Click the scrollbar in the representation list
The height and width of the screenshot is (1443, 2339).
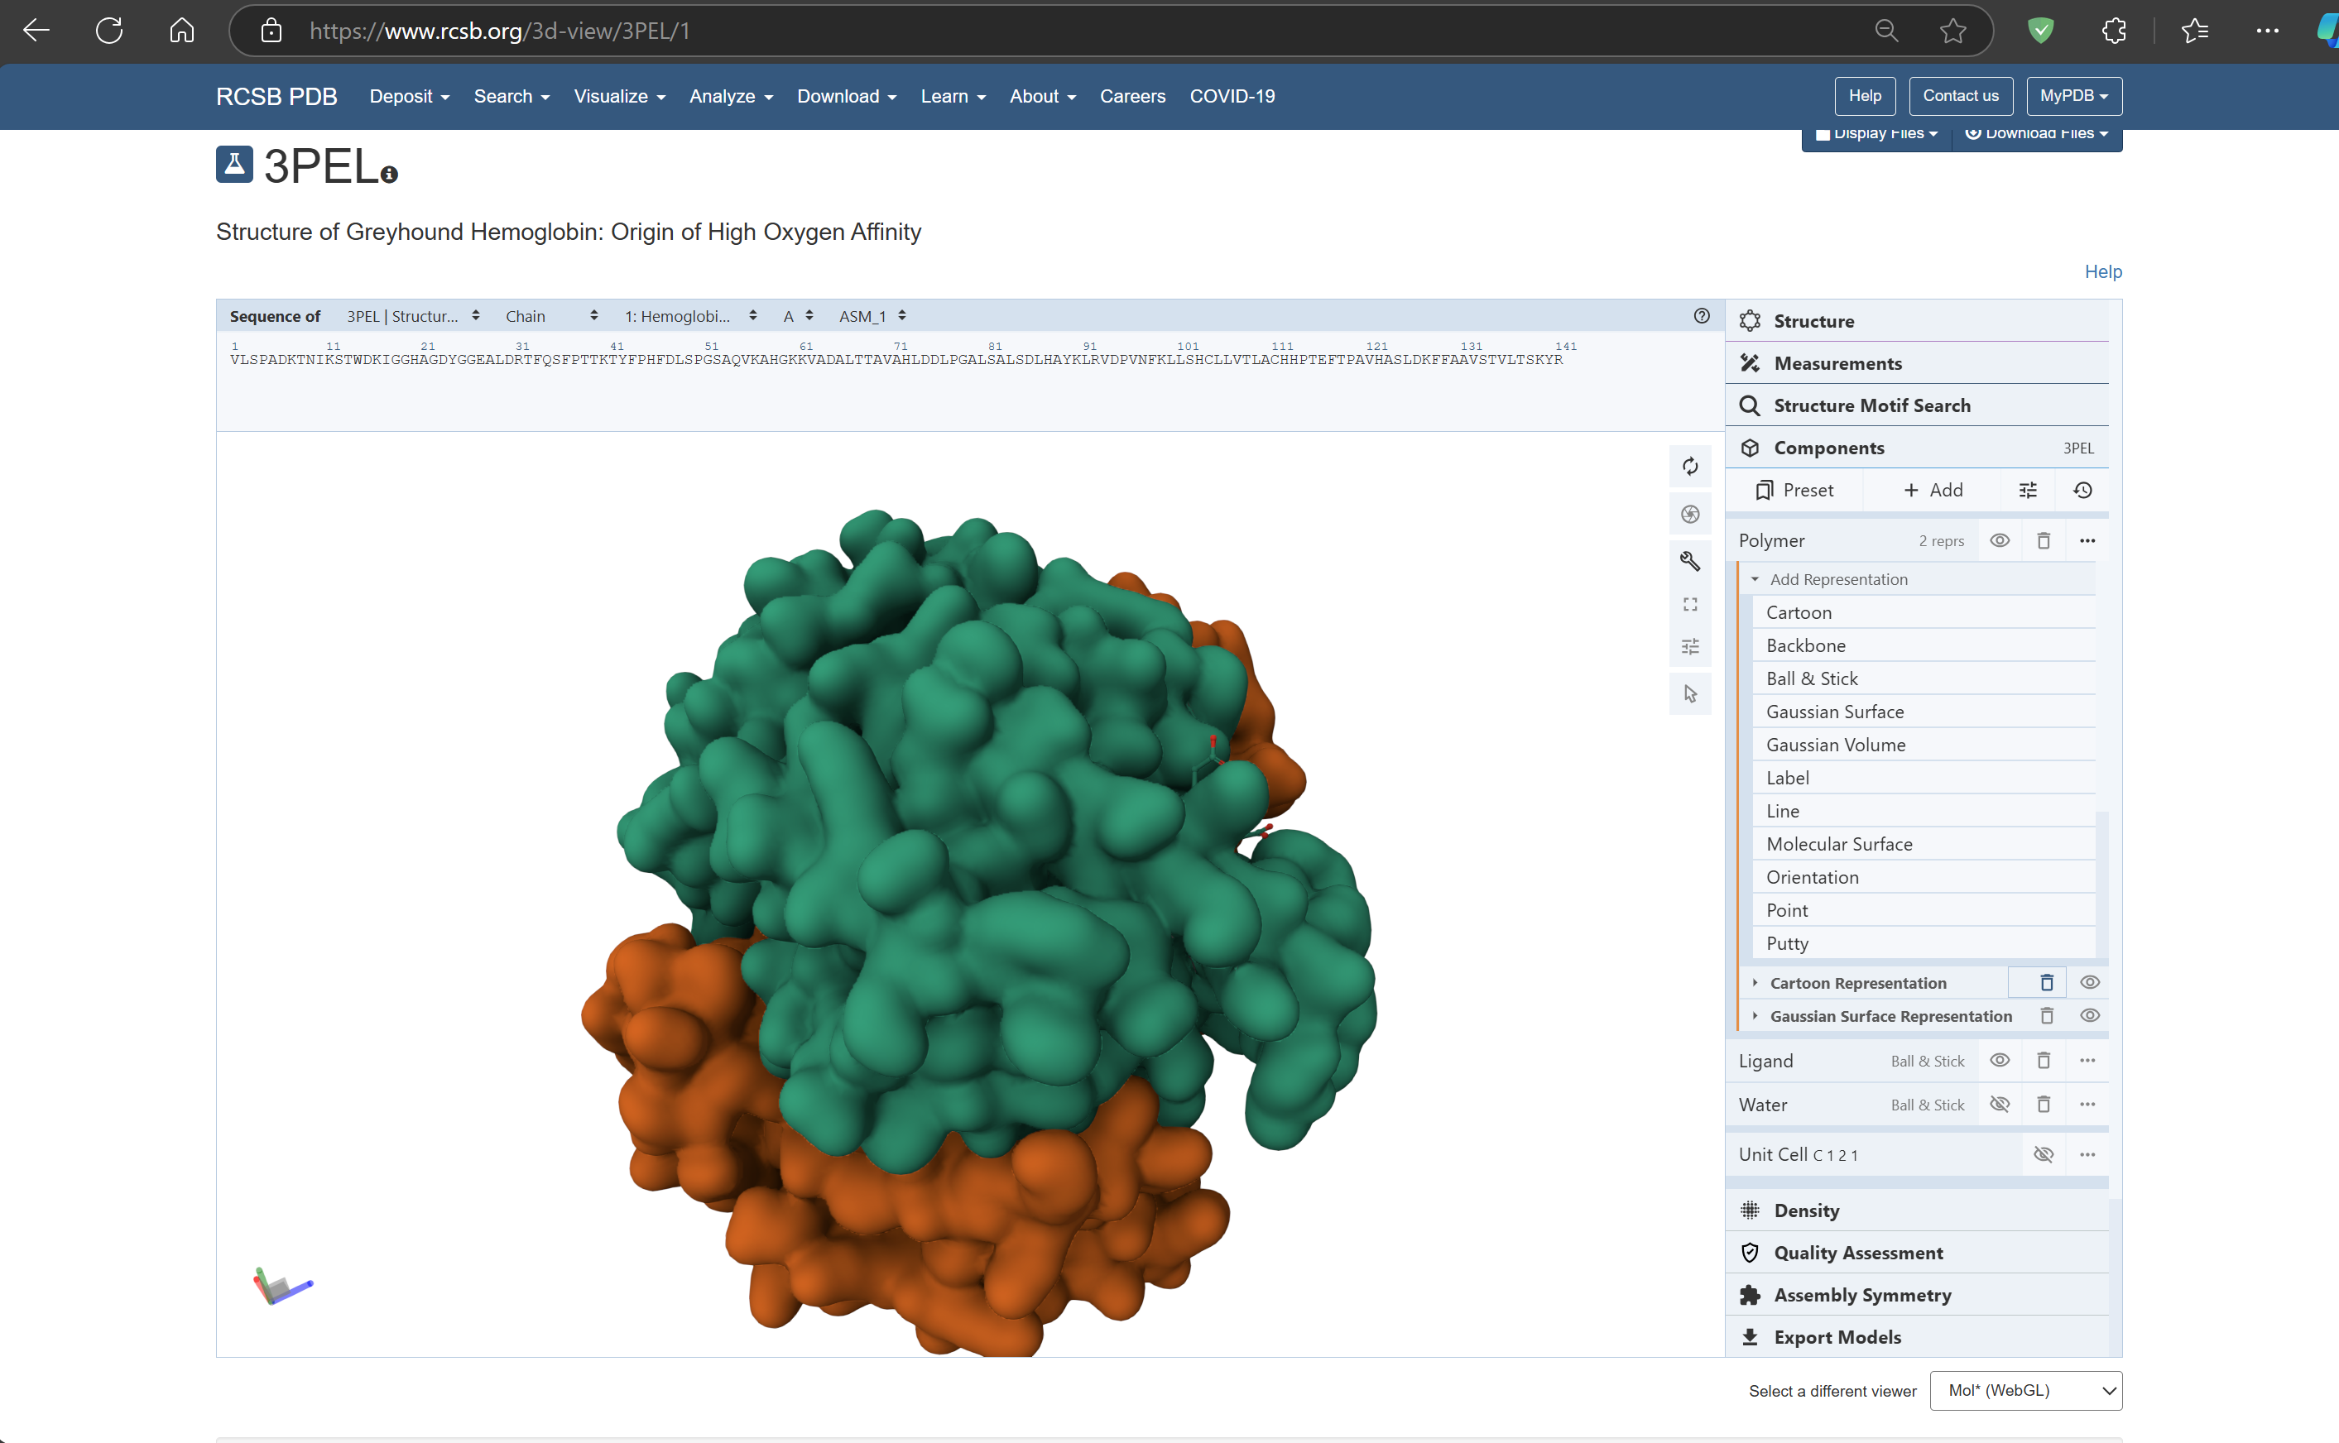click(x=2101, y=883)
